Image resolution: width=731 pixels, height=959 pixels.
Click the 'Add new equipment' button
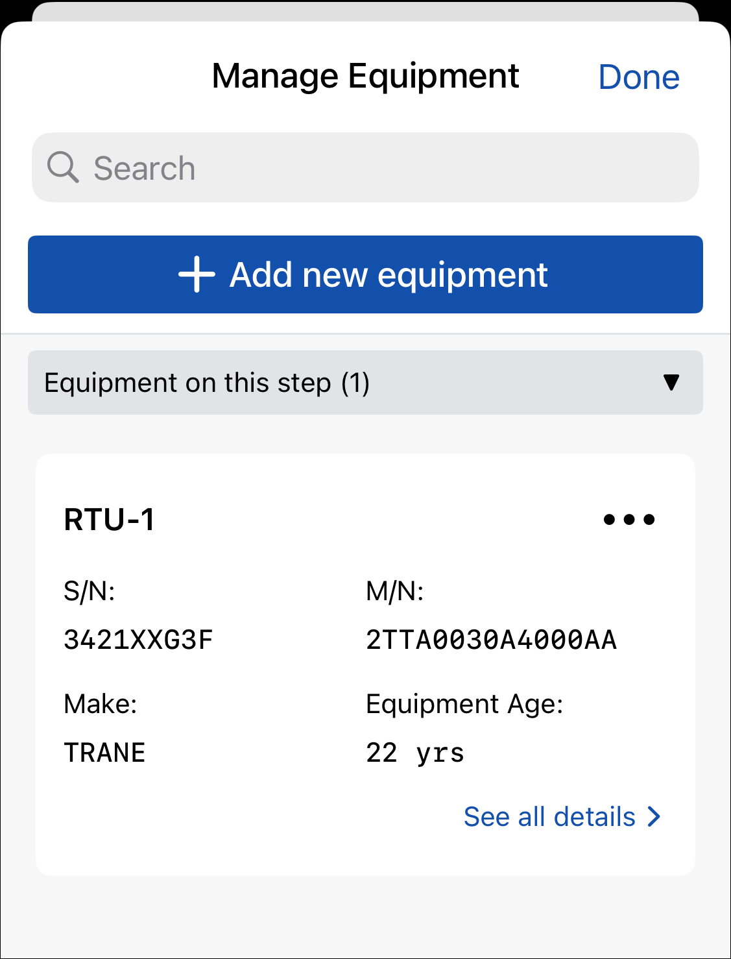[x=365, y=274]
